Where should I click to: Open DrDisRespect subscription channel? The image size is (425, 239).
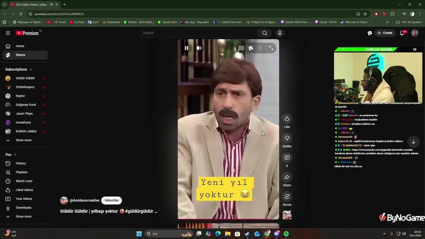pos(25,87)
